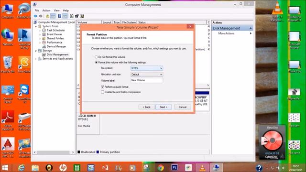The width and height of the screenshot is (306, 172).
Task: Expand the Task Scheduler node arrow
Action: 40,31
